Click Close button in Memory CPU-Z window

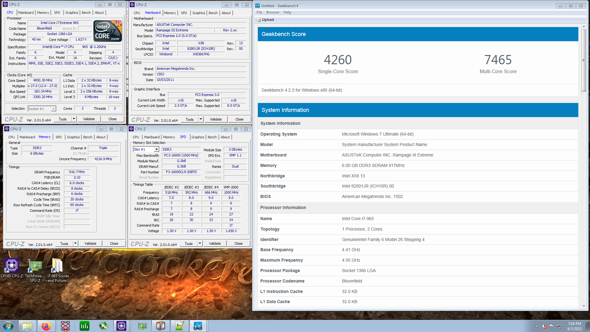tap(114, 243)
